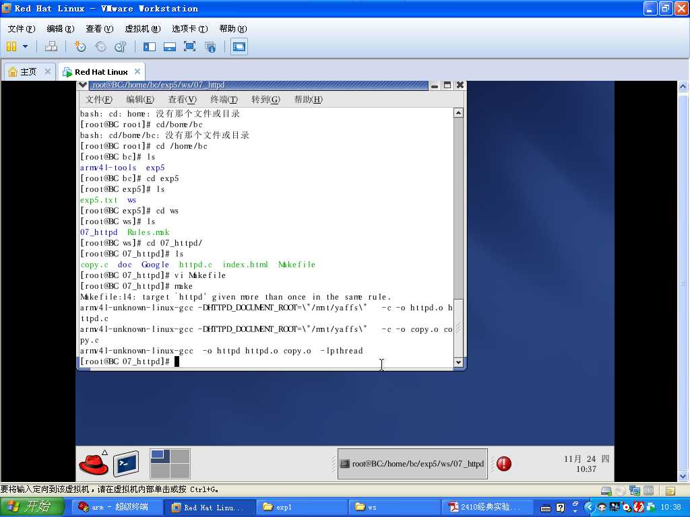Open the 2410经典实验 PDF taskbar button

click(x=488, y=507)
